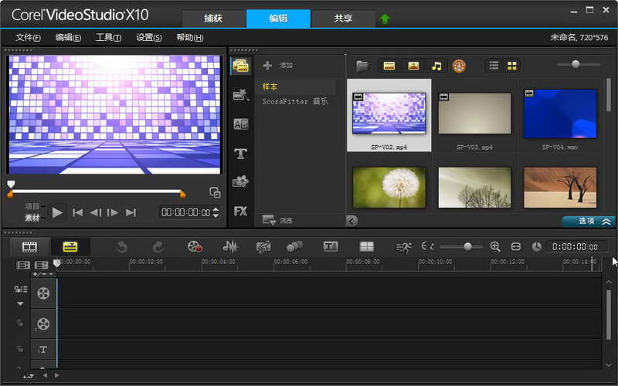Click the Undo arrow in timeline toolbar
Viewport: 618px width, 386px height.
click(x=121, y=247)
